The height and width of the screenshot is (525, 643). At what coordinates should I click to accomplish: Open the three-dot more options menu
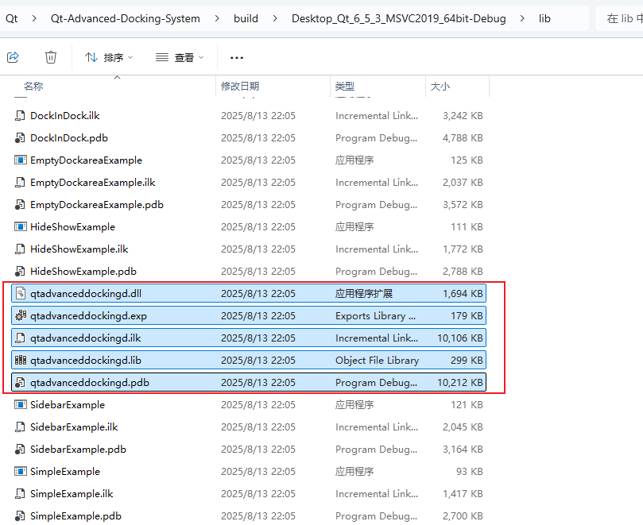click(x=237, y=58)
